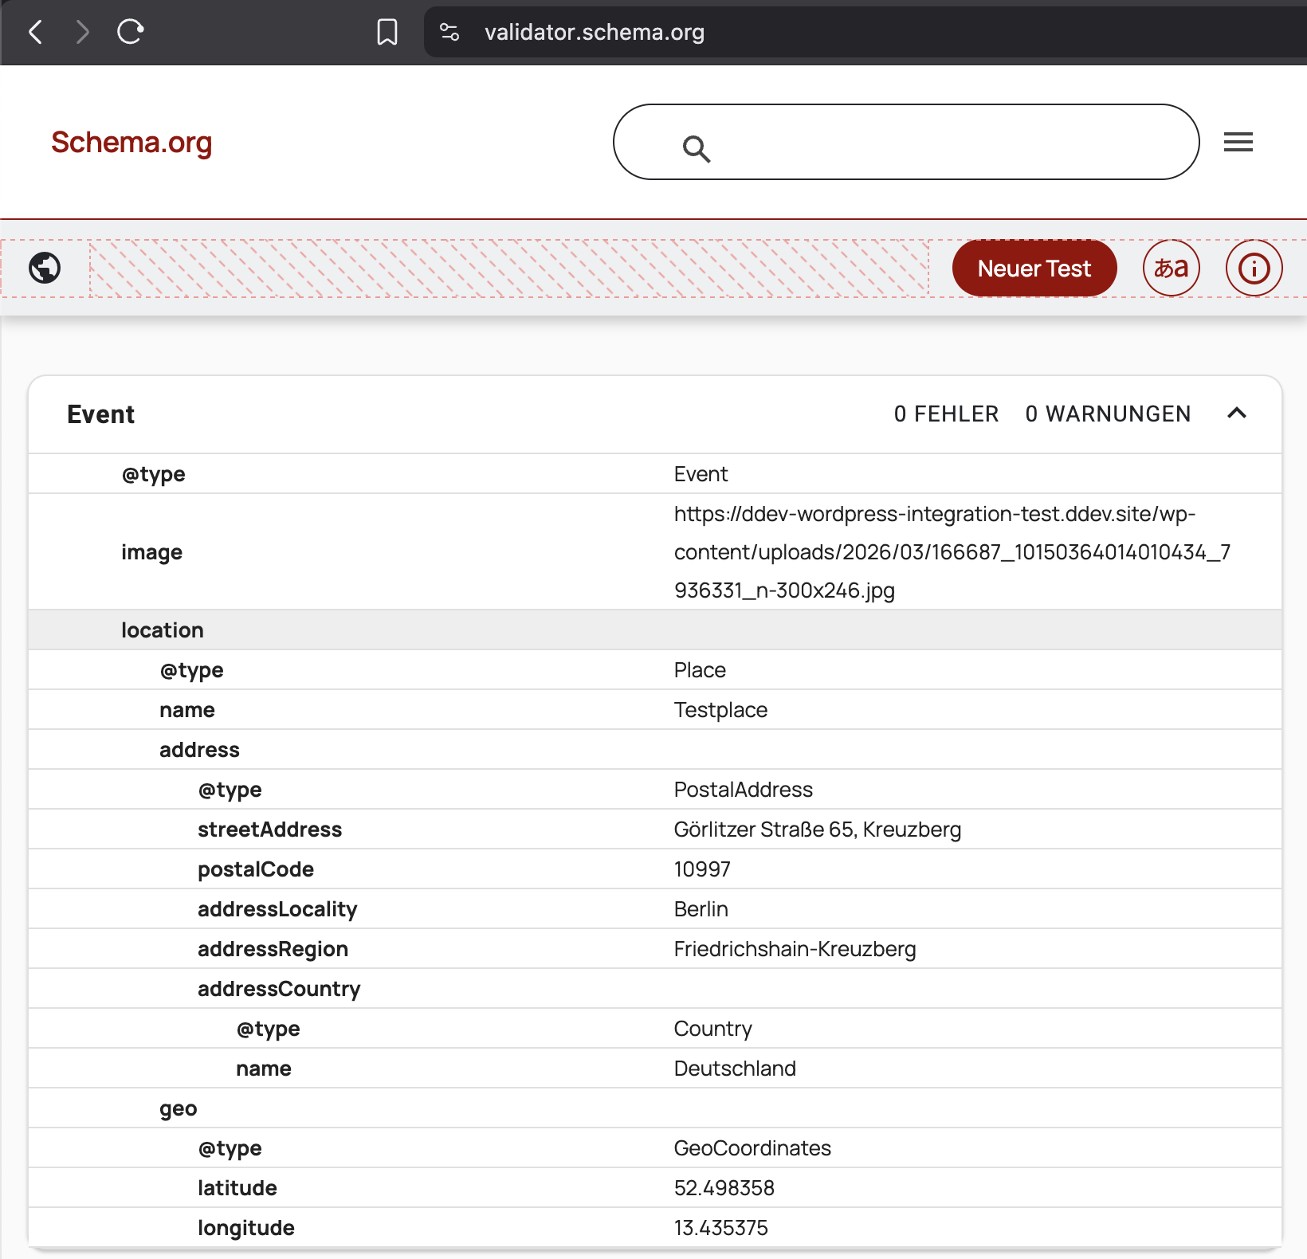
Task: Open the language selector icon
Action: tap(1171, 268)
